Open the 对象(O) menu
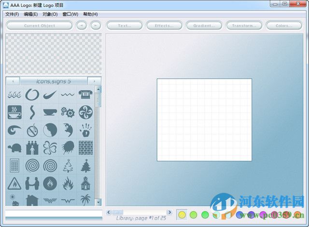This screenshot has height=227, width=309. [50, 14]
